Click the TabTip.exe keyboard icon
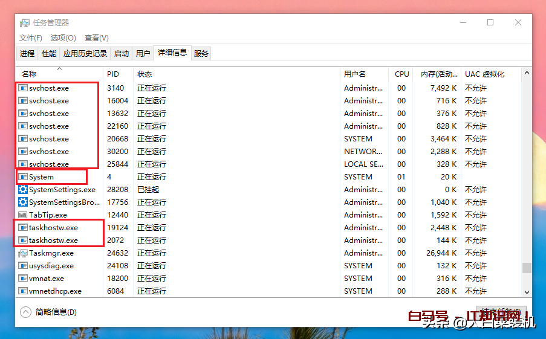The image size is (546, 339). tap(23, 215)
